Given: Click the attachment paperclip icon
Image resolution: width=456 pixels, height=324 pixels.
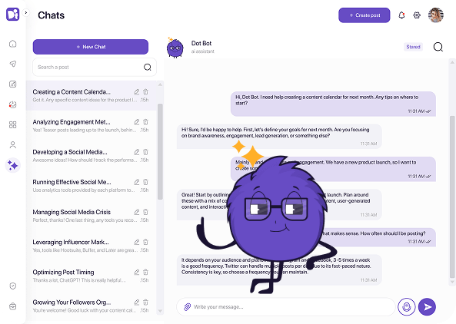Looking at the screenshot, I should pos(188,307).
